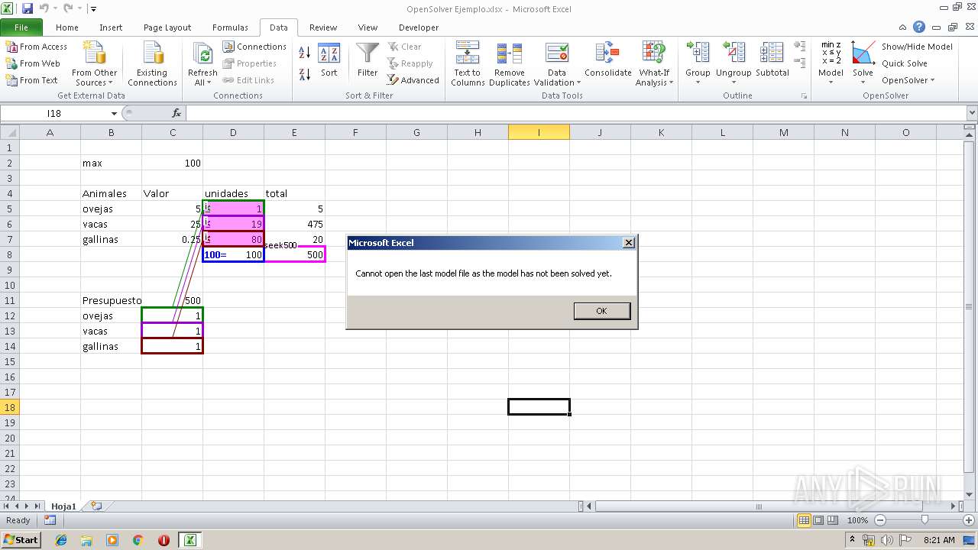Select the cell with value 475
Image resolution: width=978 pixels, height=550 pixels.
tap(294, 224)
